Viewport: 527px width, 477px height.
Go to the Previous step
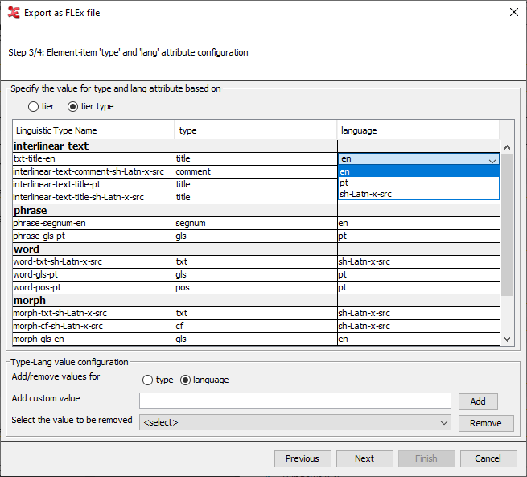(303, 458)
